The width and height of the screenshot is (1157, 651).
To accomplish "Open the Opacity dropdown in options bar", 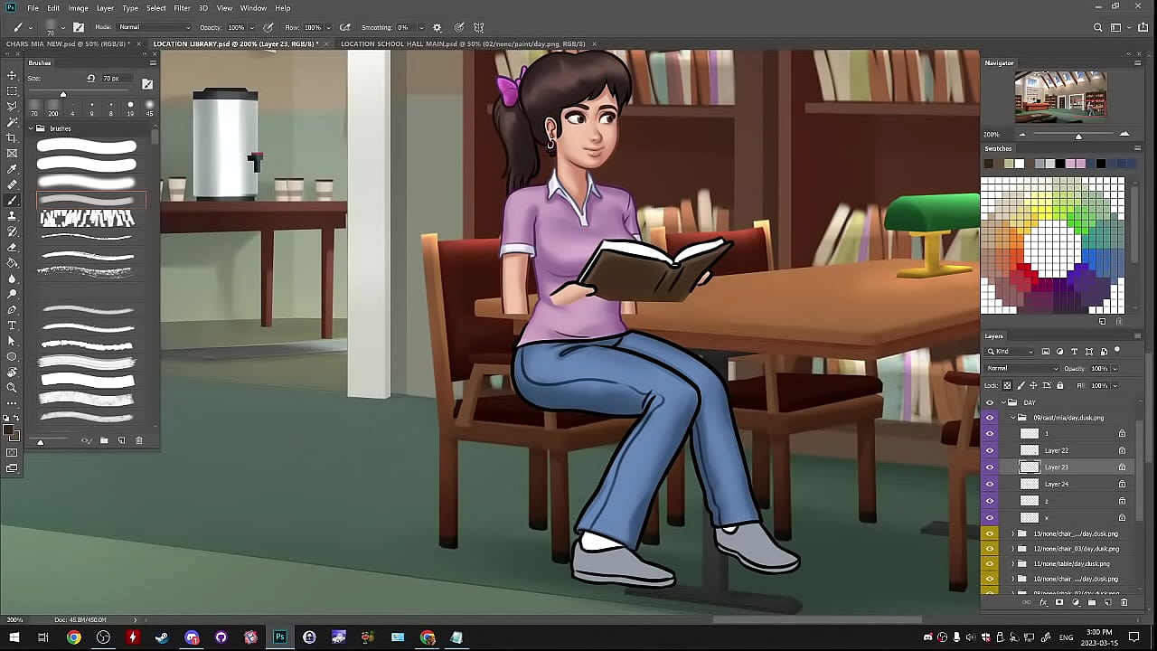I will point(253,27).
